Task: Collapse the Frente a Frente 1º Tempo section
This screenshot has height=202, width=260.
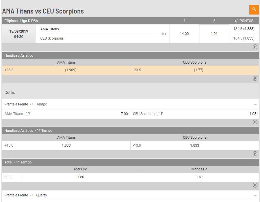Action: coord(255,104)
